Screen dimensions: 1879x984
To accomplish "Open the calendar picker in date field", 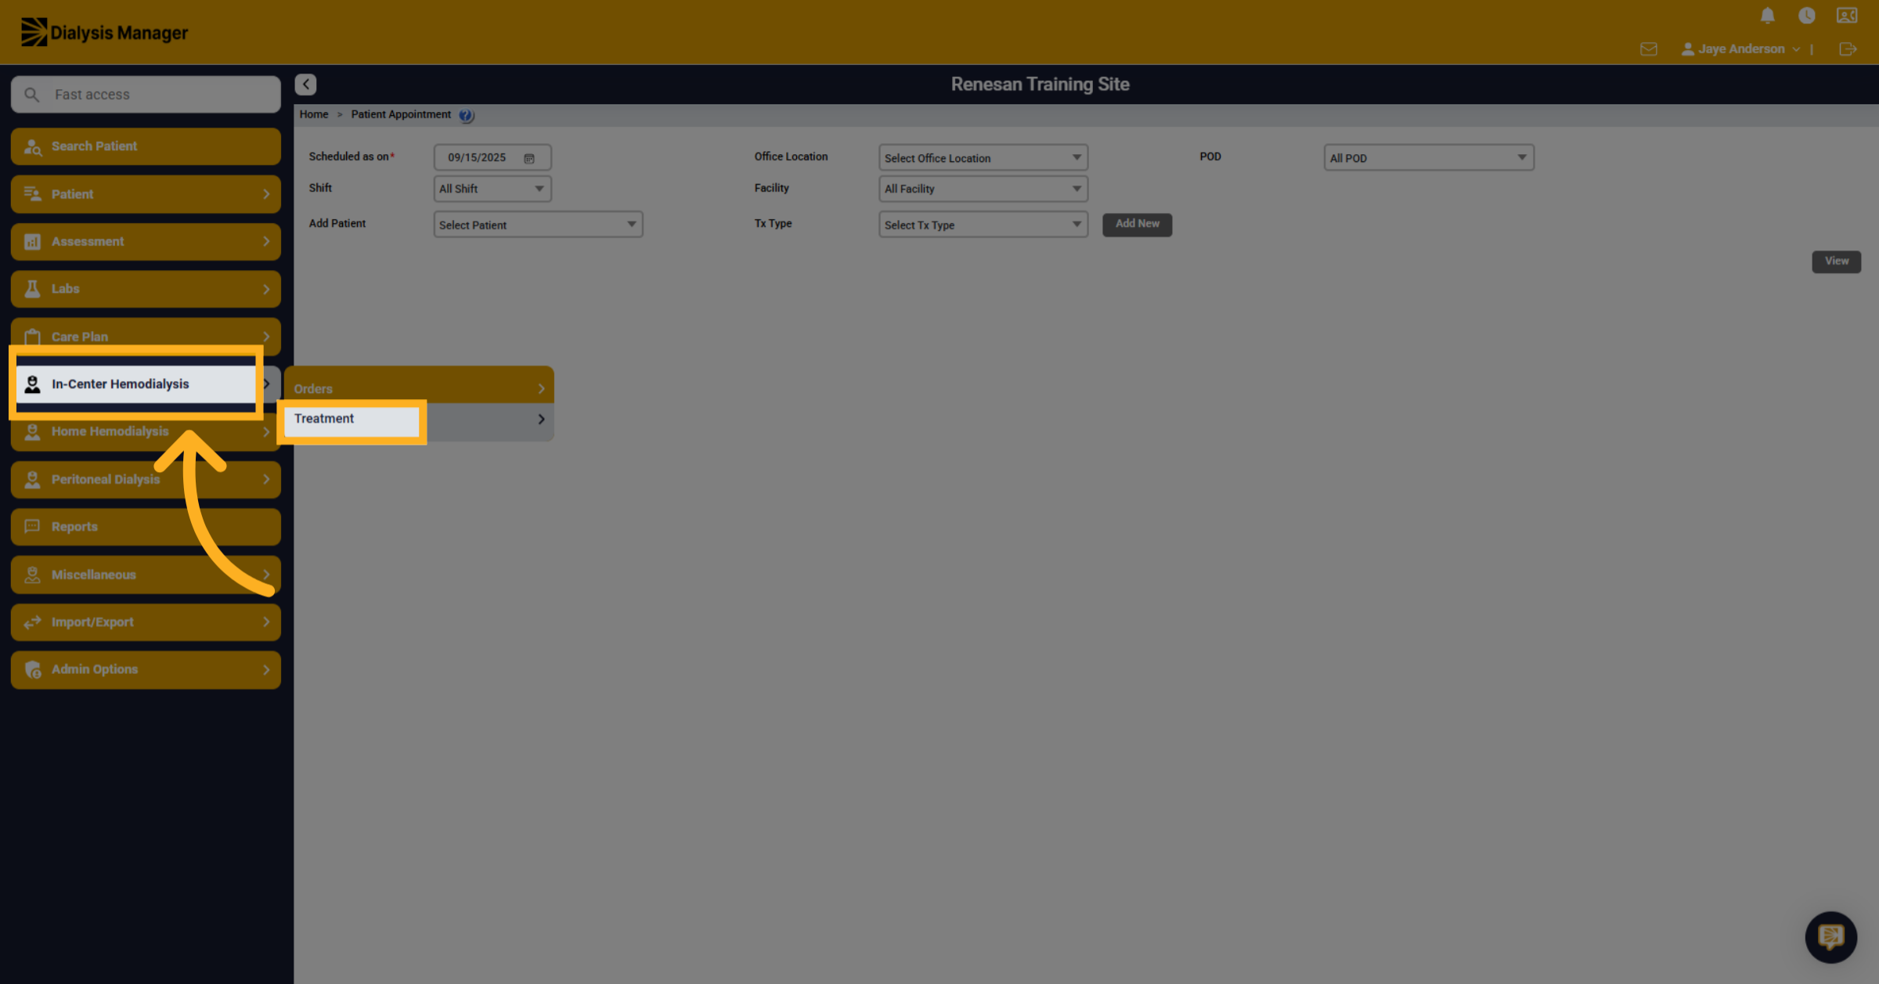I will pyautogui.click(x=529, y=158).
